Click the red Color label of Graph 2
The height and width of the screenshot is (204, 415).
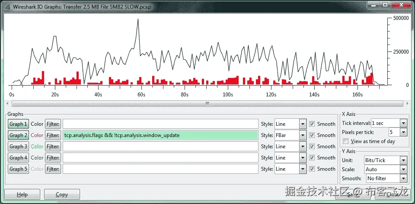click(37, 135)
